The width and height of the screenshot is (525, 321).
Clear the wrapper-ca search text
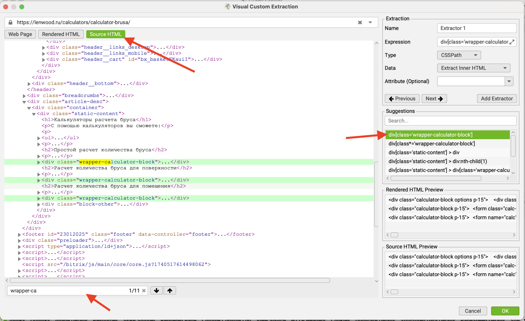click(x=144, y=291)
